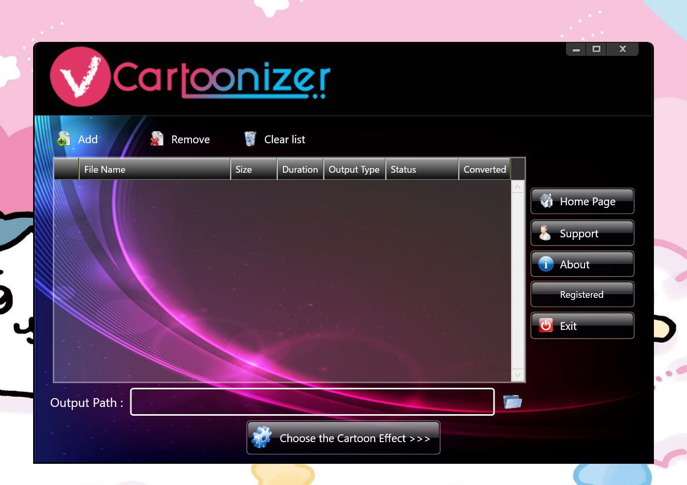Close the Cartoonizer window
The height and width of the screenshot is (485, 687).
pos(623,49)
